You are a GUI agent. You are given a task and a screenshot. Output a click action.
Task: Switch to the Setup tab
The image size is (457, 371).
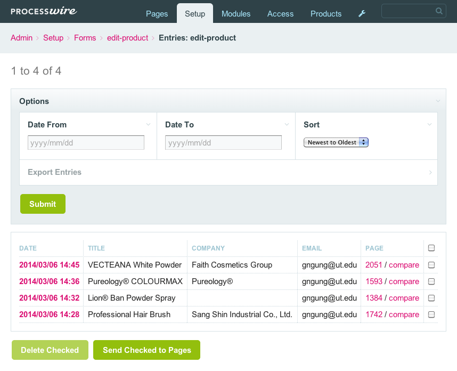coord(195,13)
